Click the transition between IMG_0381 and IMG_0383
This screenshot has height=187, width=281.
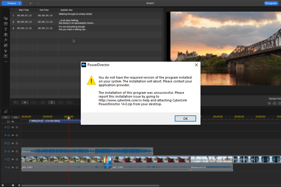pos(107,162)
